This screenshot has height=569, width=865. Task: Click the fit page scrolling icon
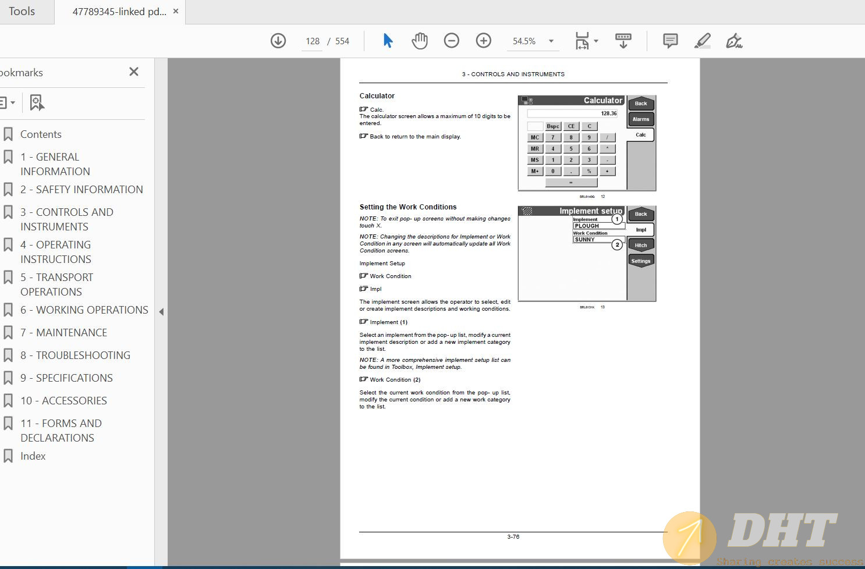click(582, 41)
